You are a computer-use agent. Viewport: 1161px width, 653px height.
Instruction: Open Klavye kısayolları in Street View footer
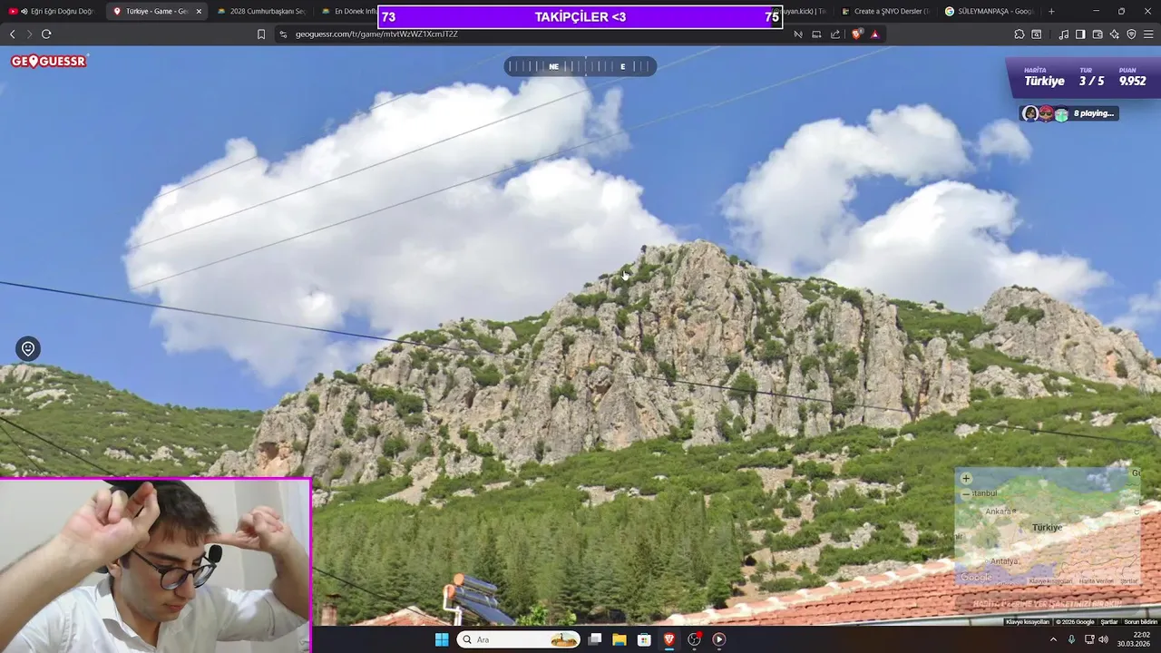[1028, 621]
